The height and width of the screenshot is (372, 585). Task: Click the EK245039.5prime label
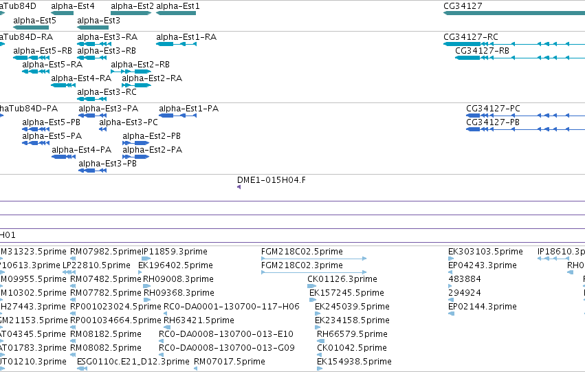[x=352, y=307]
